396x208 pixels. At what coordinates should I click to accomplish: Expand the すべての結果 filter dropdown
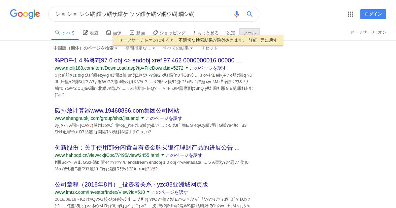point(178,48)
